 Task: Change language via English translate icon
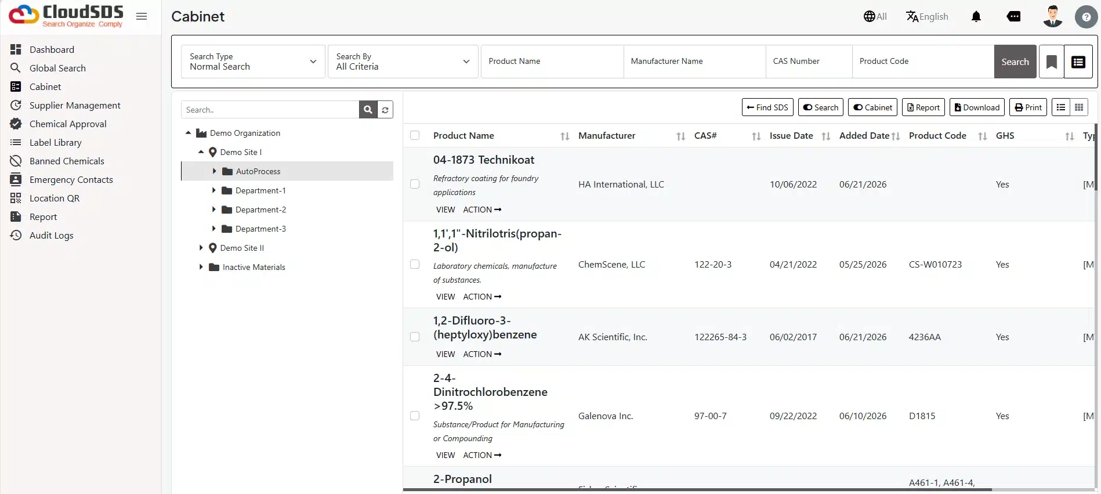[927, 16]
